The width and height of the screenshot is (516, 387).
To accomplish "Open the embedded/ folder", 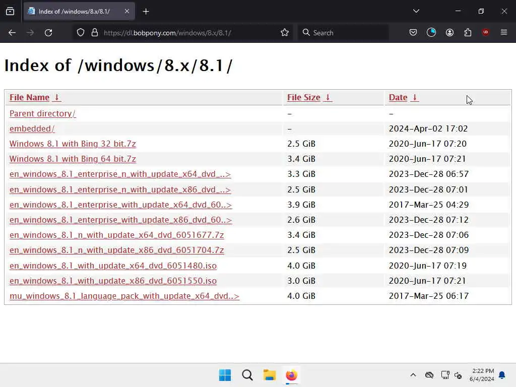I will click(32, 128).
